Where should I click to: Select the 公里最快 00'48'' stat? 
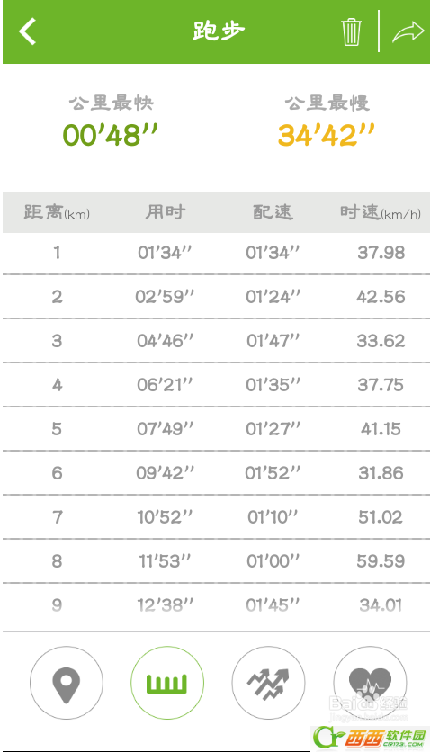[x=111, y=121]
